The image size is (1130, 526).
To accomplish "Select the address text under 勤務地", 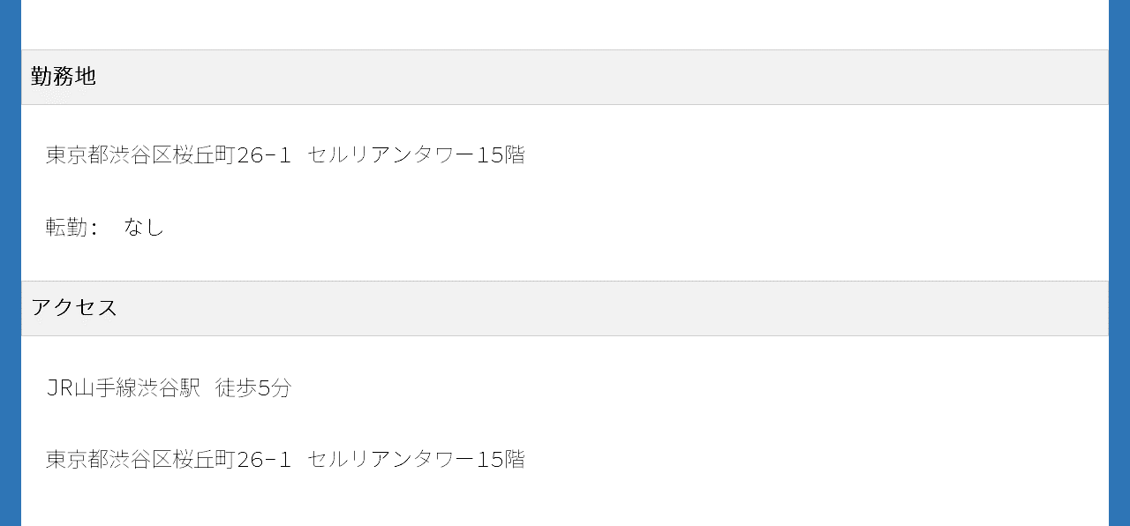I will 285,155.
